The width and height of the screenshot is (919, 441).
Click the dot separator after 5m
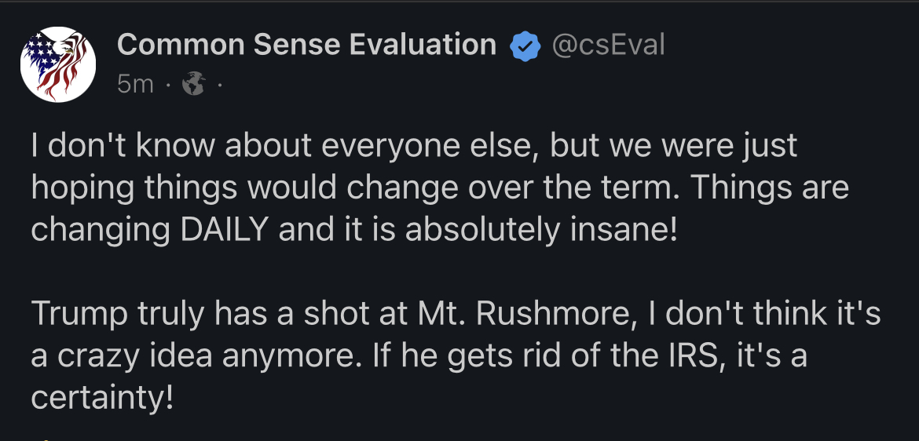point(168,84)
